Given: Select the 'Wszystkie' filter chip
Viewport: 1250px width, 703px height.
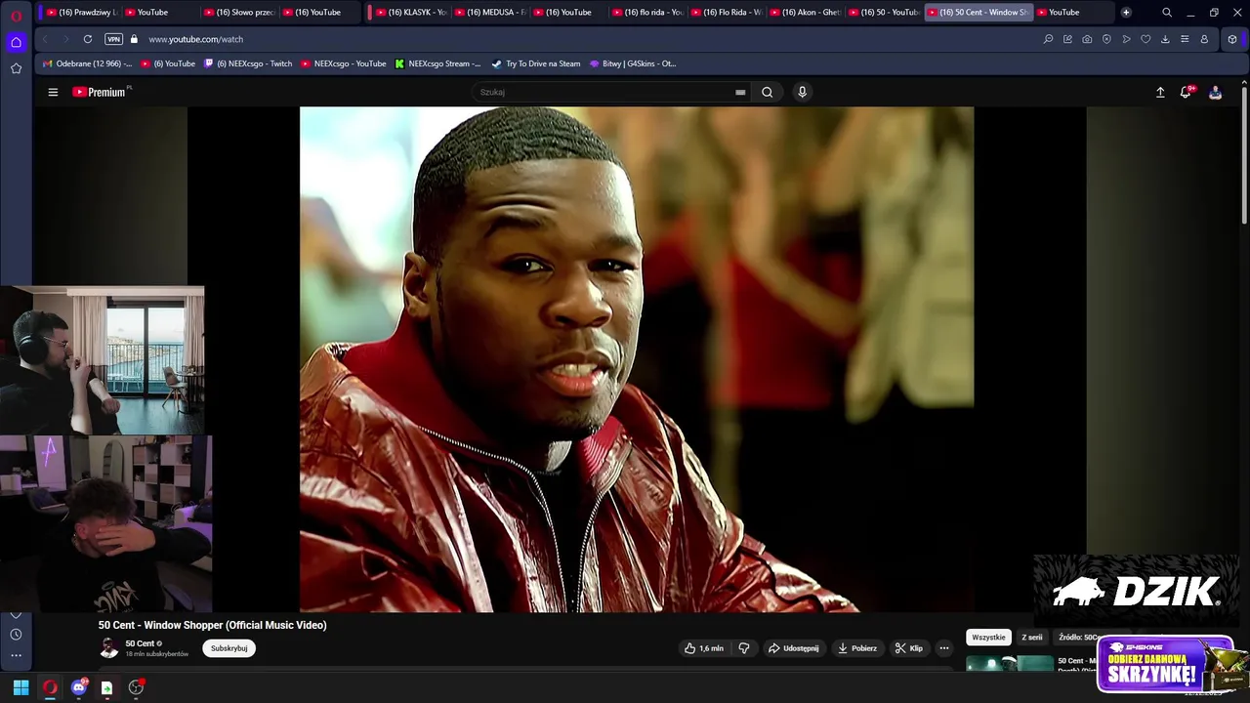Looking at the screenshot, I should tap(988, 638).
